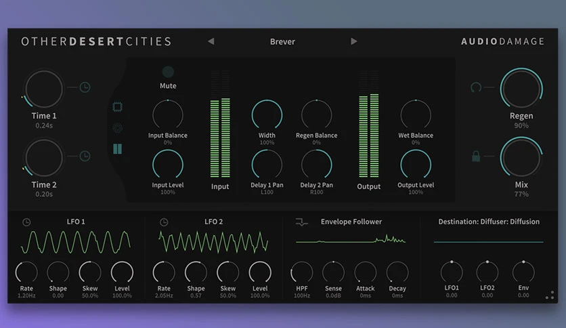Image resolution: width=566 pixels, height=328 pixels.
Task: Click the Mix value 77%
Action: 521,194
